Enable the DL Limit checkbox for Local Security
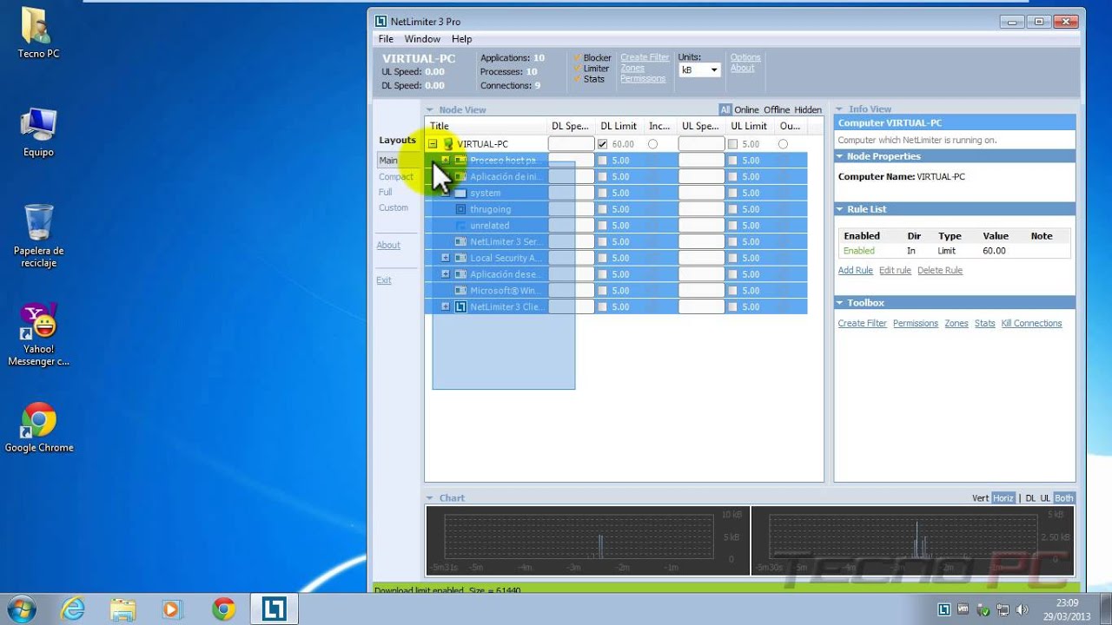 pos(602,258)
